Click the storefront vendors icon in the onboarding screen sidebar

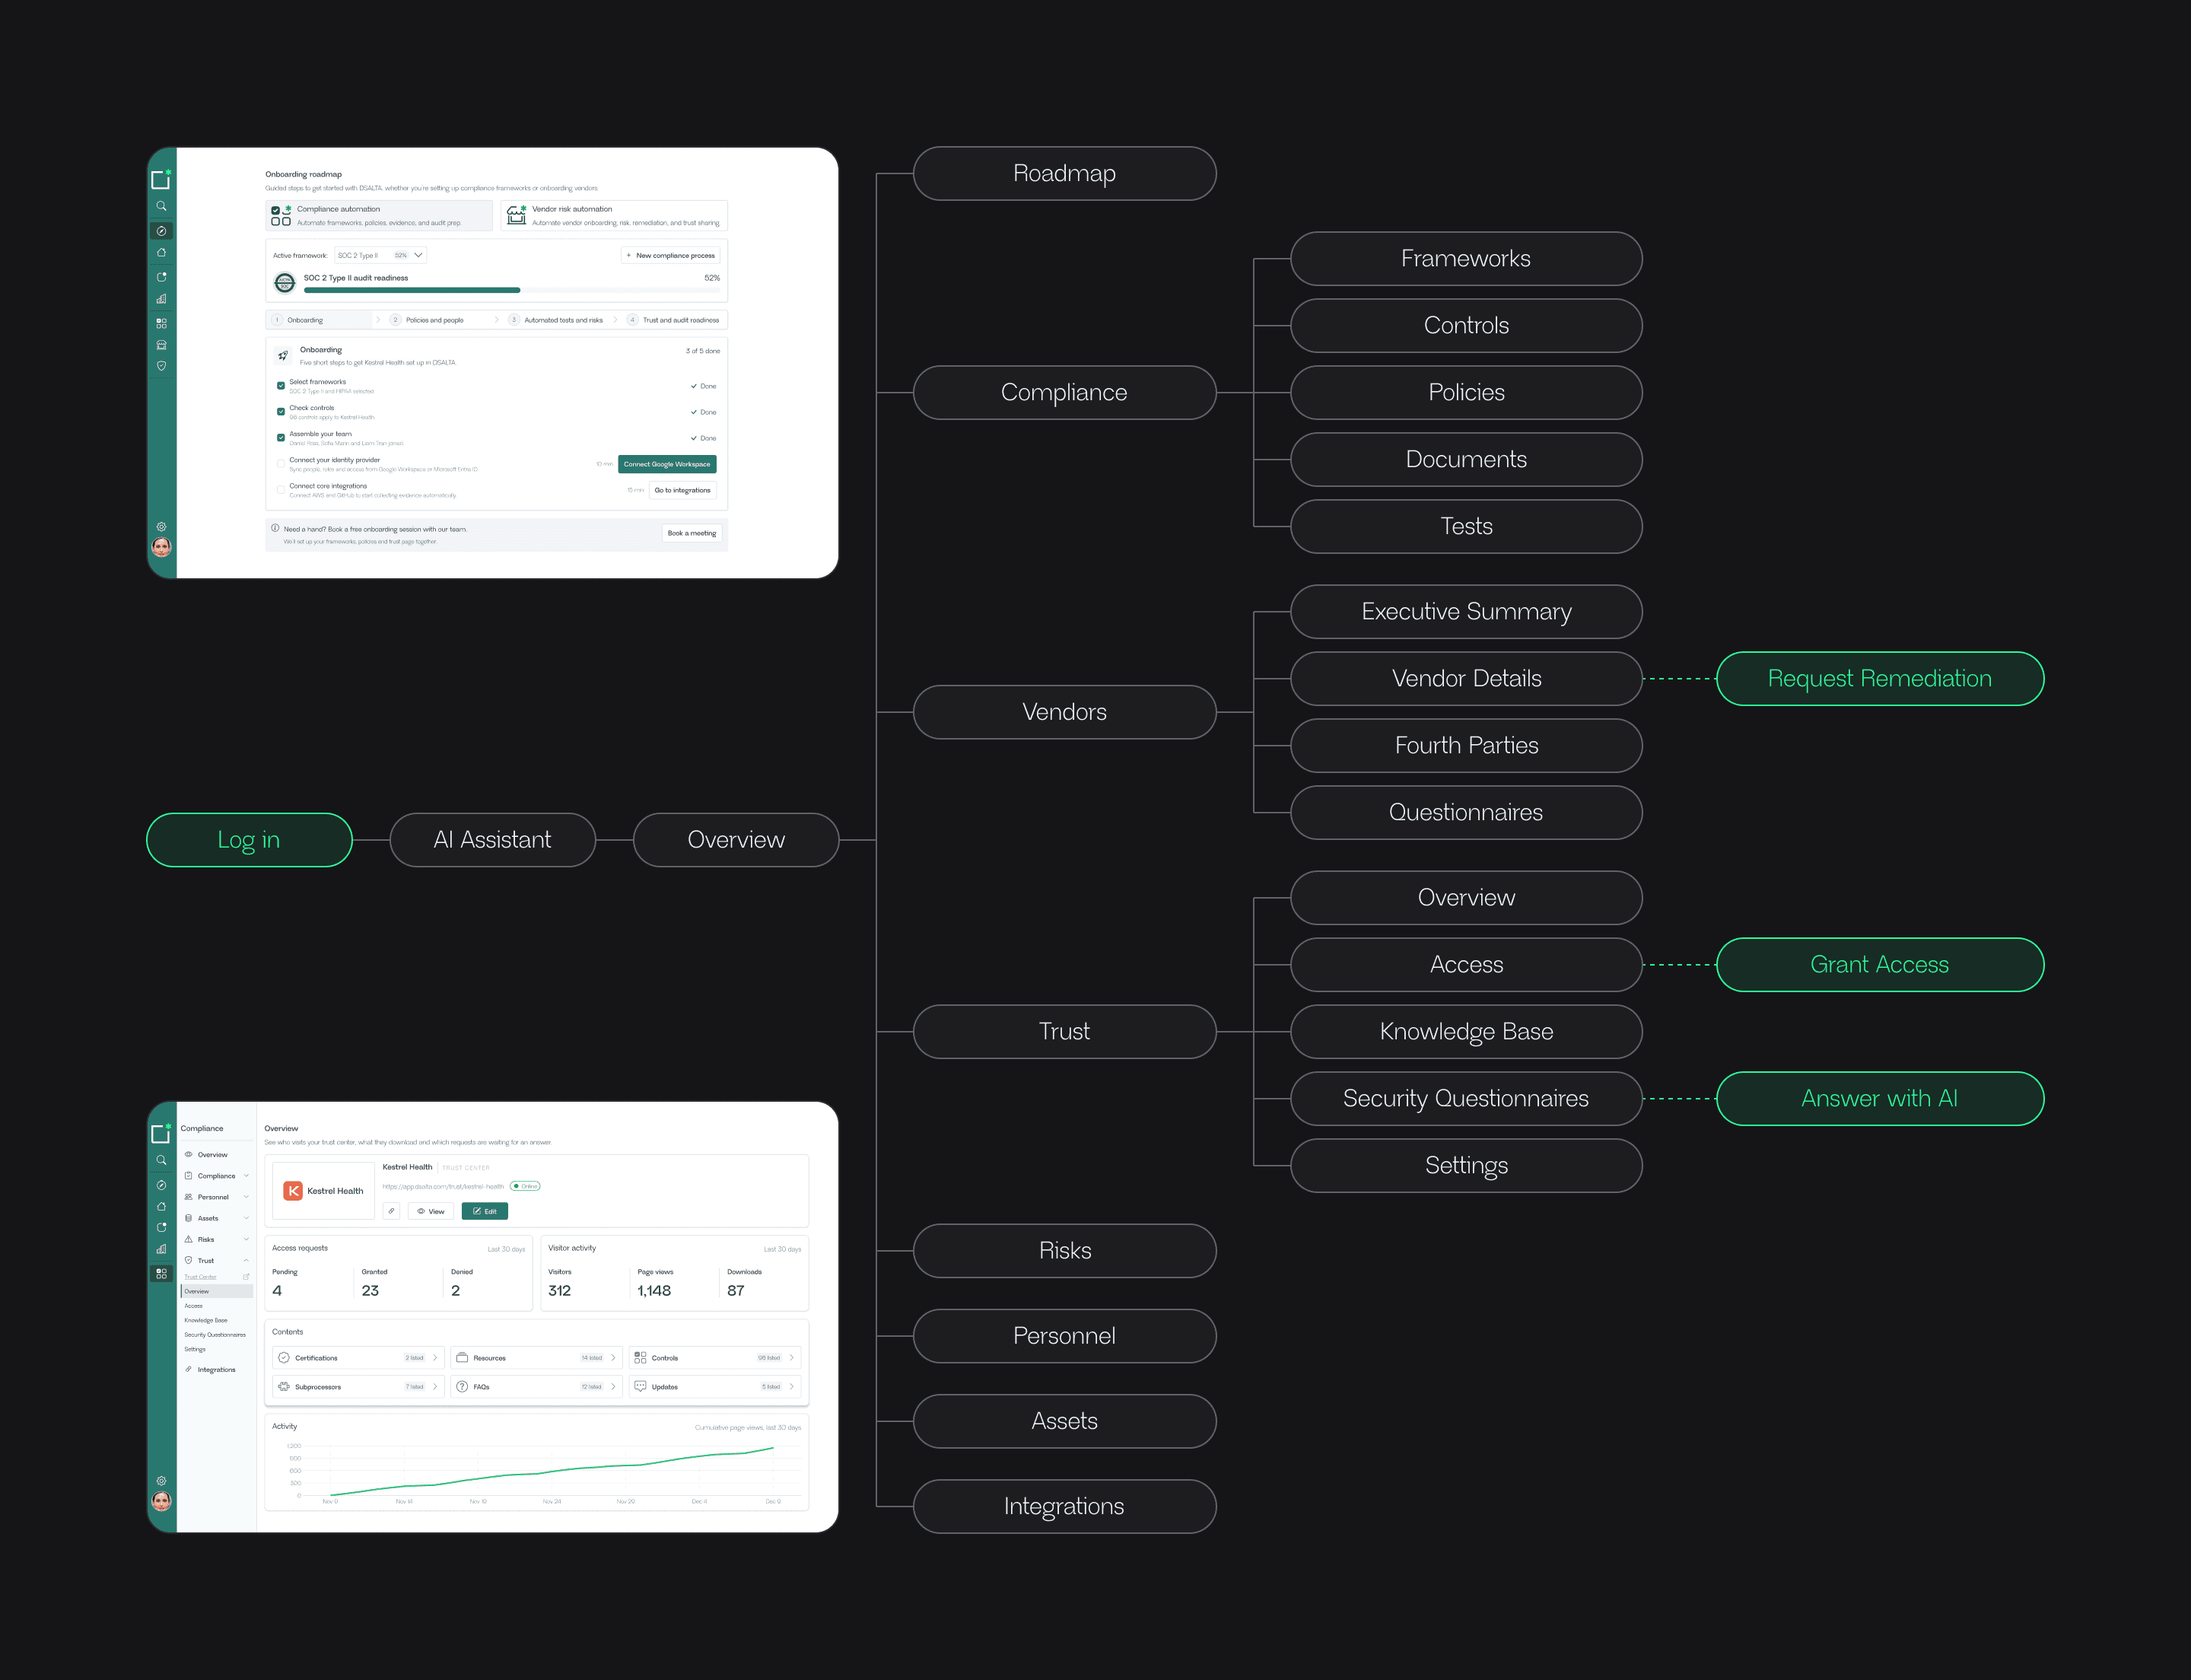161,345
